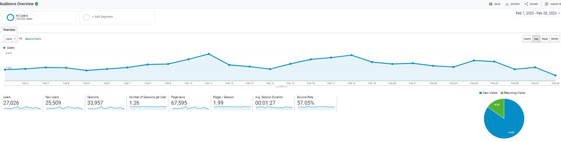561x142 pixels.
Task: Click the Feb 11 peak data point
Action: pyautogui.click(x=209, y=54)
